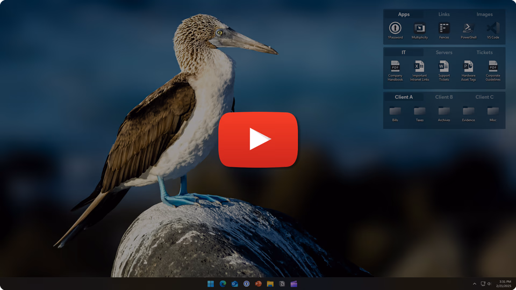This screenshot has height=290, width=516.
Task: Open the network status tray icon
Action: (x=483, y=284)
